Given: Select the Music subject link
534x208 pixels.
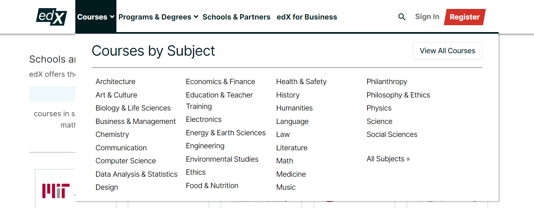Looking at the screenshot, I should click(286, 187).
